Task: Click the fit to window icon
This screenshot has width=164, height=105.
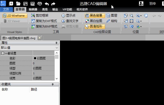Action: click(131, 21)
